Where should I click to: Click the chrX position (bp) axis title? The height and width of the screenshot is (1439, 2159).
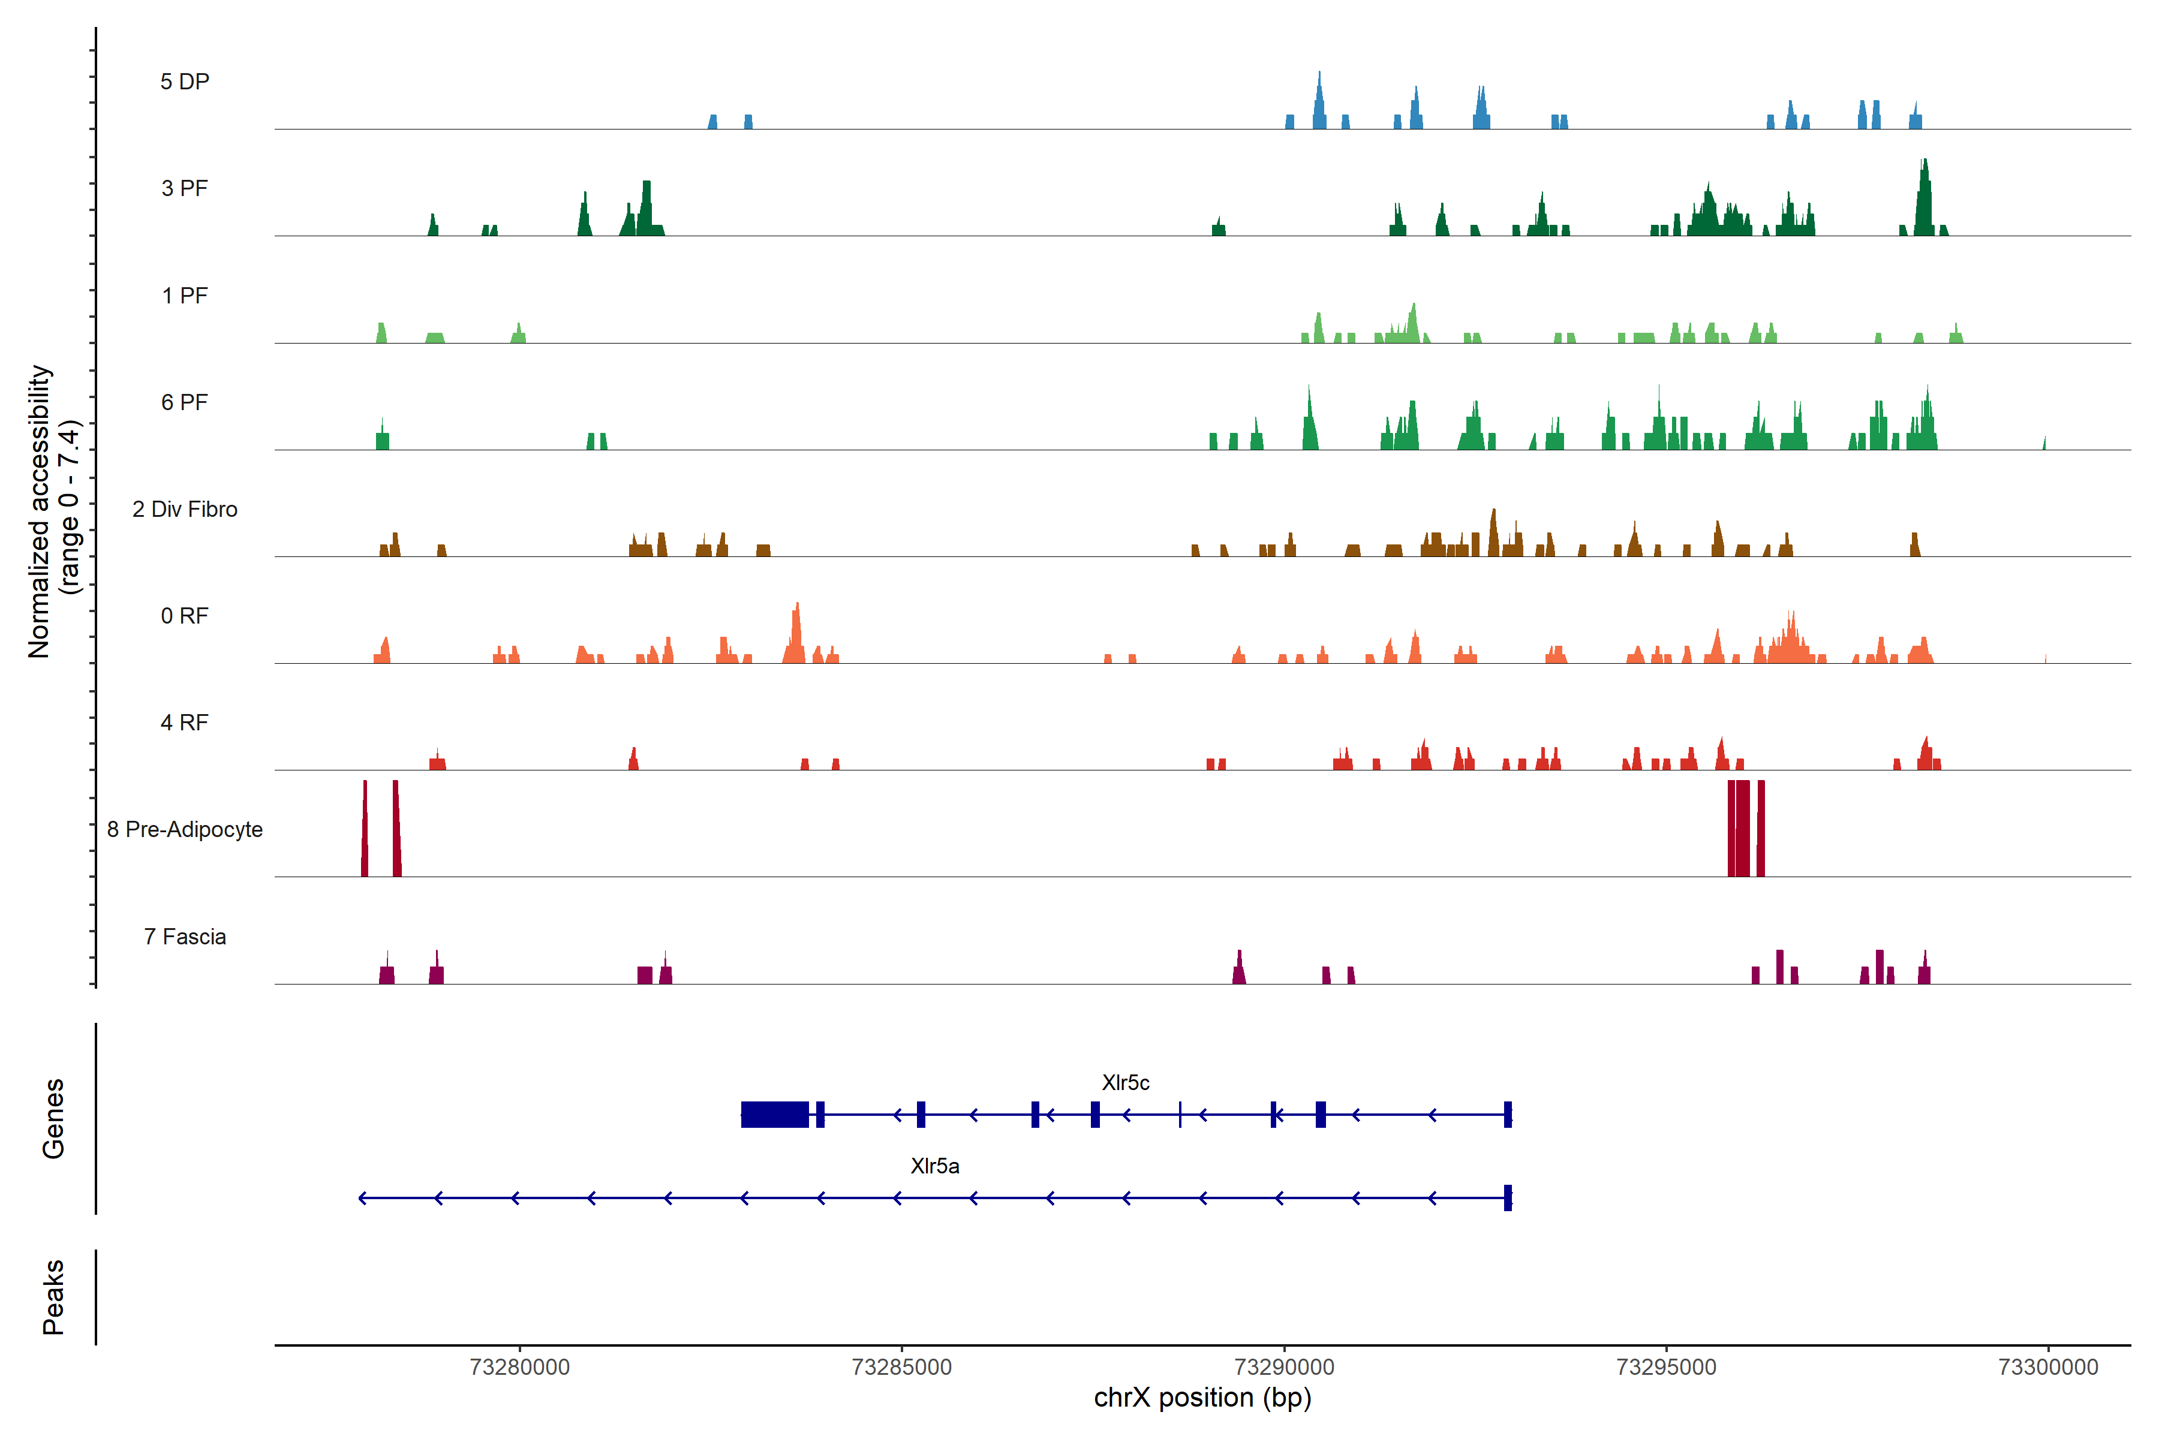[x=1202, y=1398]
